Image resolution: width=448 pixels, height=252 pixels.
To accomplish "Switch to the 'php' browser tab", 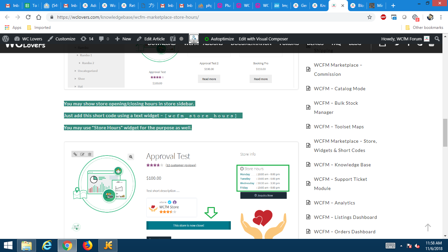I will coord(205,6).
